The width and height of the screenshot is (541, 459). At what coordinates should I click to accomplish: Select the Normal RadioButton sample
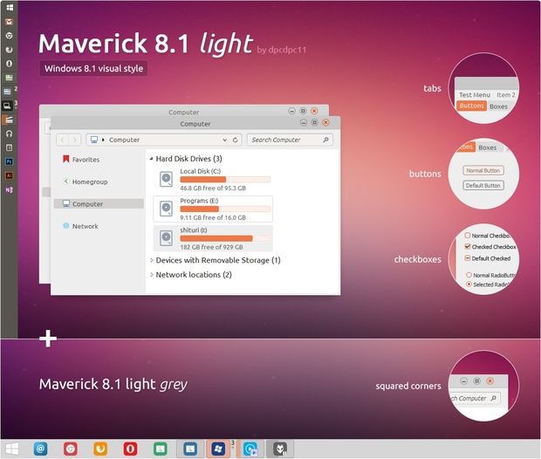[469, 275]
